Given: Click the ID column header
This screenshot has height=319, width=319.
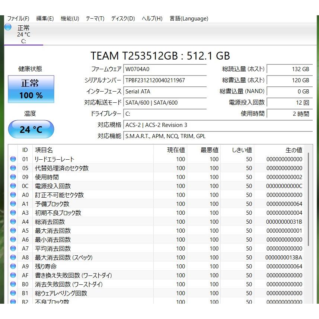Looking at the screenshot, I should coord(25,150).
